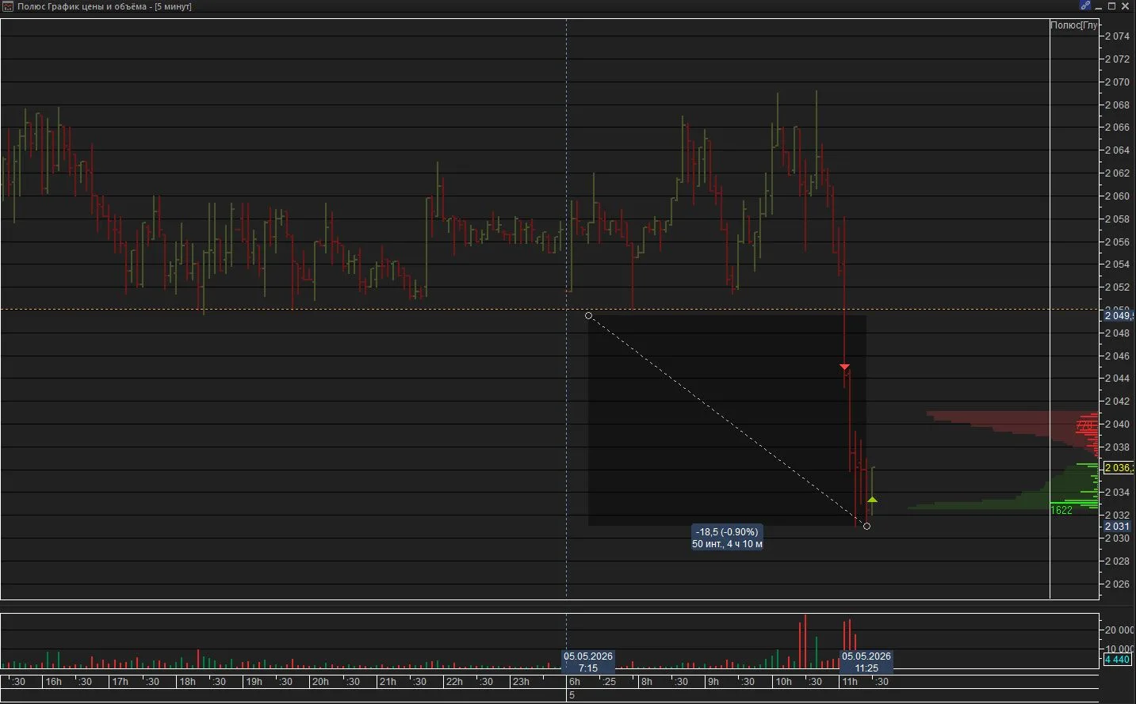The image size is (1136, 704).
Task: Click the 4 440 volume value tag
Action: pos(1117,660)
